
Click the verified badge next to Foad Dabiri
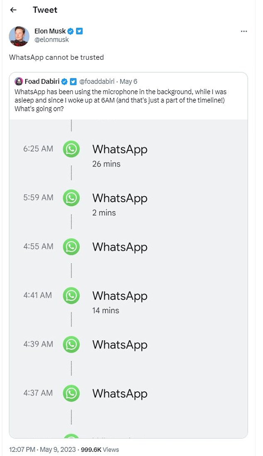(64, 81)
